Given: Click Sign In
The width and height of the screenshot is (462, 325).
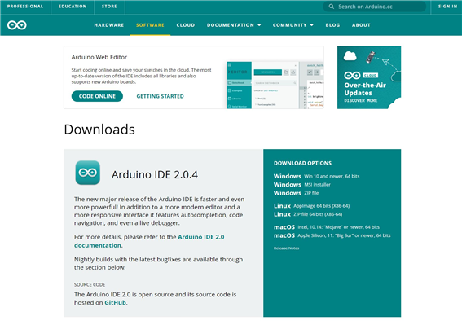Looking at the screenshot, I should coord(447,7).
